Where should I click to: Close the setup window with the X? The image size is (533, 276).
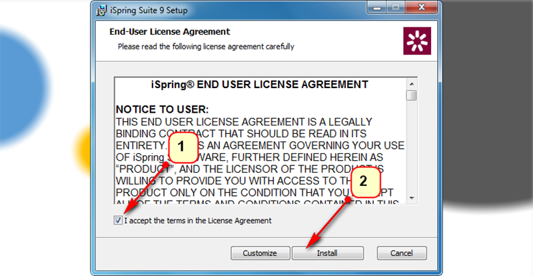[x=422, y=7]
